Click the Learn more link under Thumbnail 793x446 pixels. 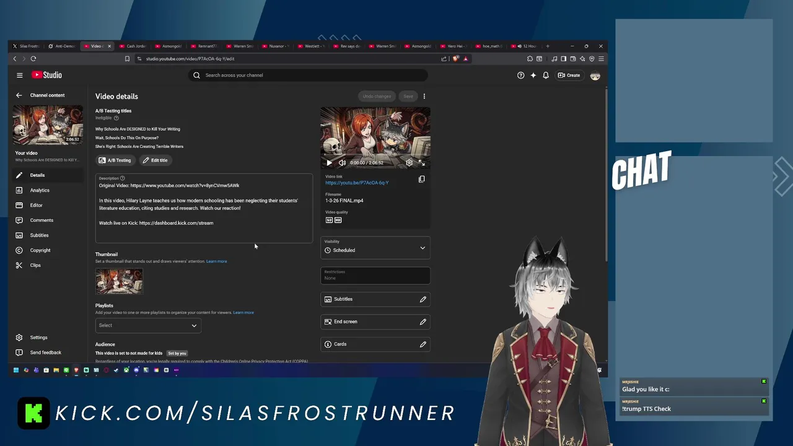coord(217,261)
